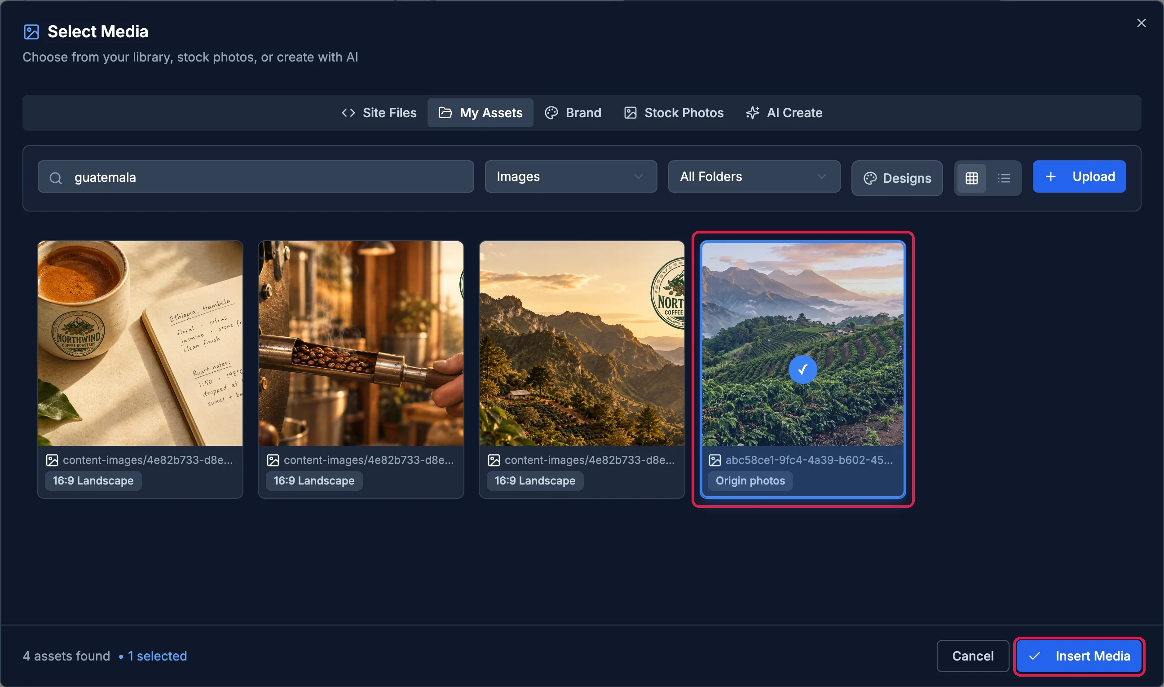
Task: Click image icon beside abc58ce1 filename
Action: [714, 460]
